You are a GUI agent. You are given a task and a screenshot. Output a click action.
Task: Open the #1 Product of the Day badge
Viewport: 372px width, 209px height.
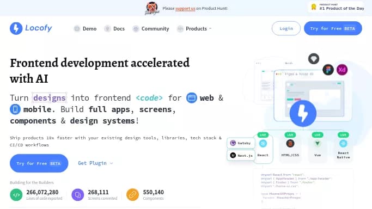point(337,7)
